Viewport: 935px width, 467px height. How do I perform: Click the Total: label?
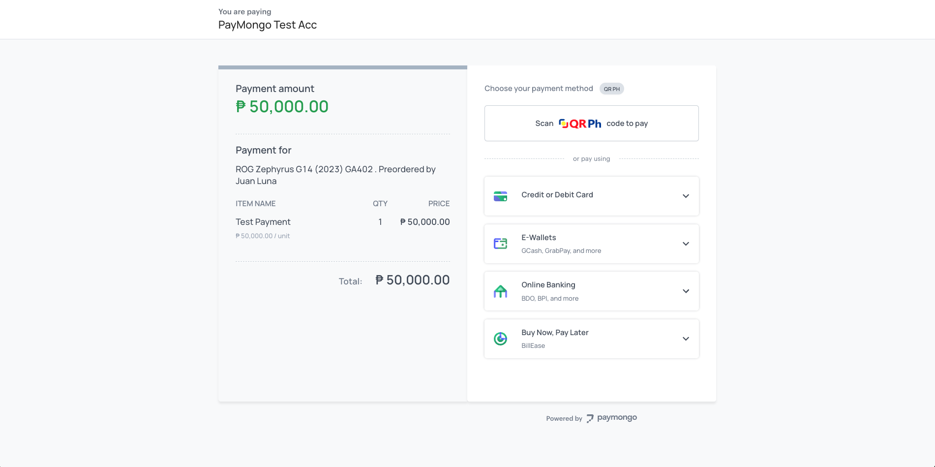pos(350,281)
